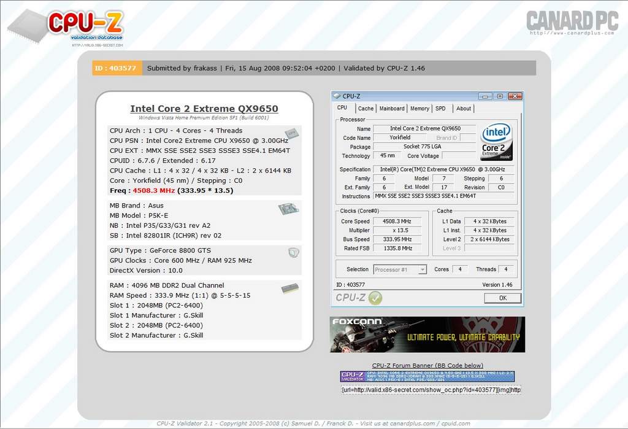Click the Core Speed value 4508.3 MHz
Viewport: 628px width, 429px height.
pos(397,222)
